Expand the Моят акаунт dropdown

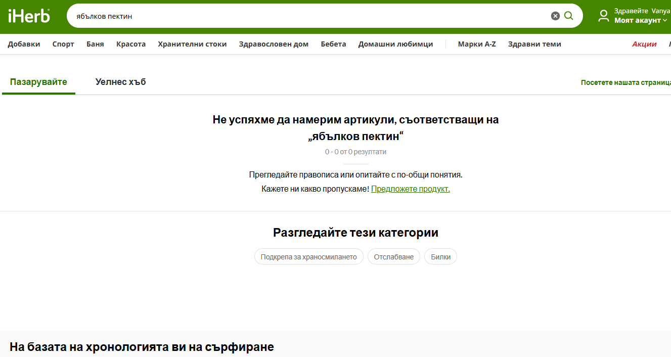tap(641, 20)
